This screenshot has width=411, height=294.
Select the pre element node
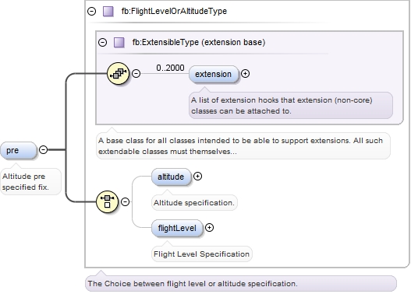tap(19, 150)
